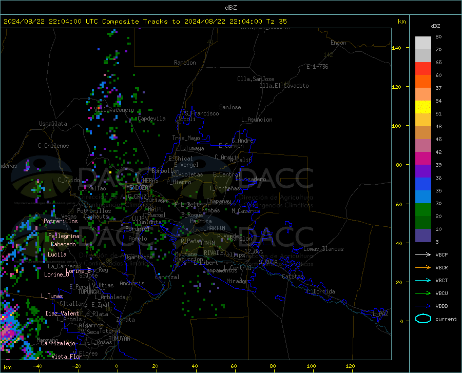Click the Clla.El_Cavadito map label

(x=284, y=86)
